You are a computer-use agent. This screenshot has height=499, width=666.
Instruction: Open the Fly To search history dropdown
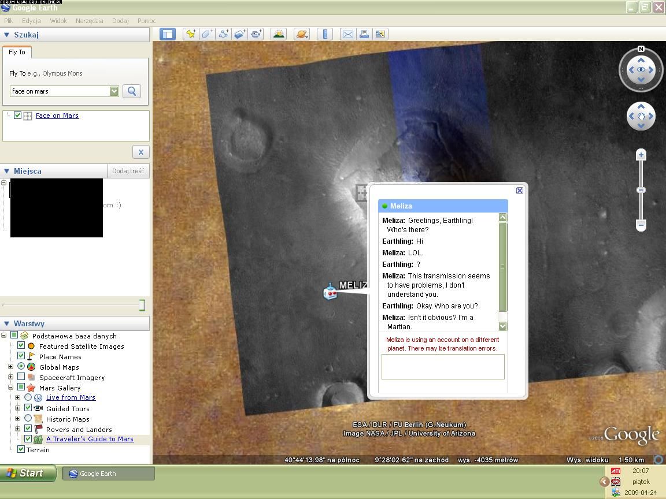114,91
